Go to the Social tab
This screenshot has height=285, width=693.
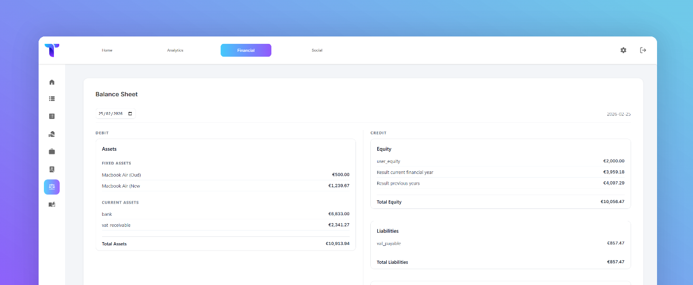(x=317, y=50)
